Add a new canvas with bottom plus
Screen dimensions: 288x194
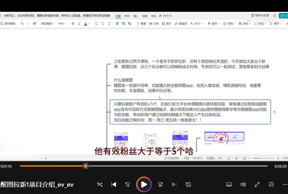(x=46, y=158)
